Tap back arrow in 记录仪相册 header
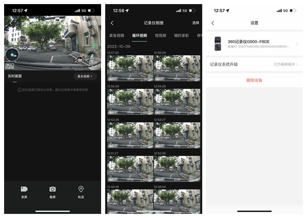Screen dimensions: 307x218 pyautogui.click(x=112, y=23)
